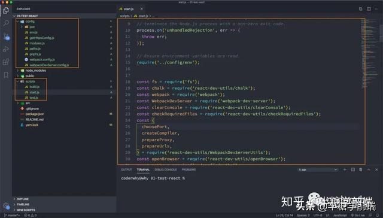Close the start.js editor tab
The image size is (383, 218).
(x=142, y=9)
